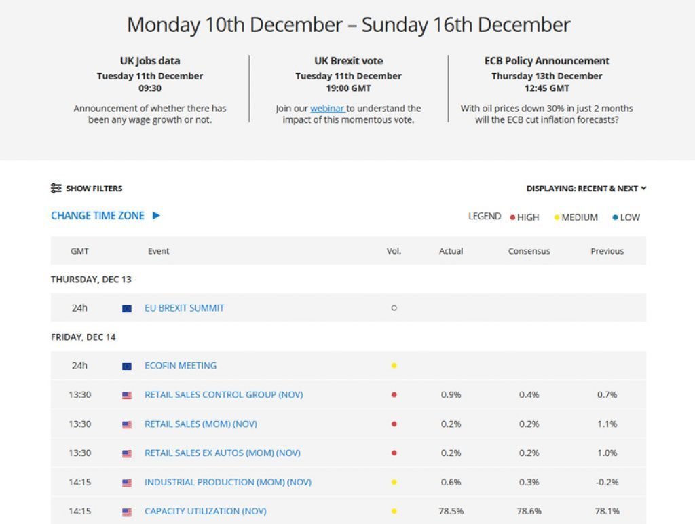Click the previous value 1.0%
This screenshot has width=695, height=524.
click(607, 453)
